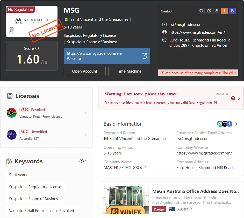The image size is (244, 218).
Task: Expand the low score warning chevron
Action: pos(239,98)
